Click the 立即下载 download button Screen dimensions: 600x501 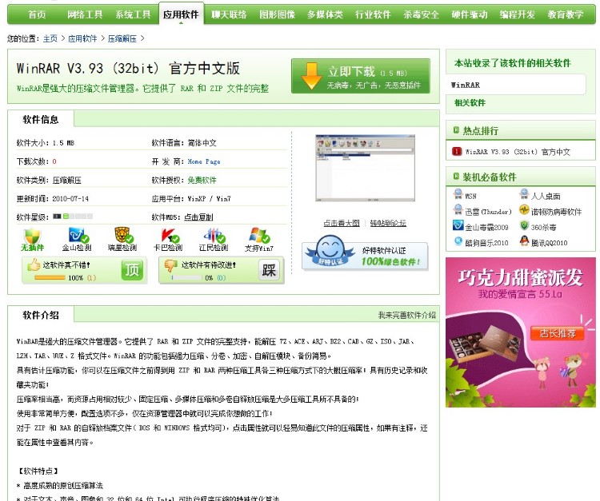[361, 76]
